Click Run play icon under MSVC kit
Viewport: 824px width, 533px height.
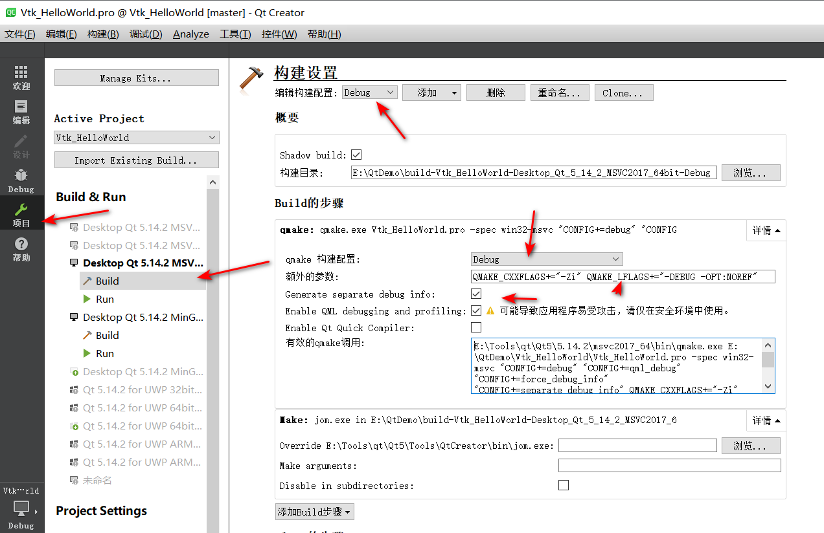[x=87, y=299]
